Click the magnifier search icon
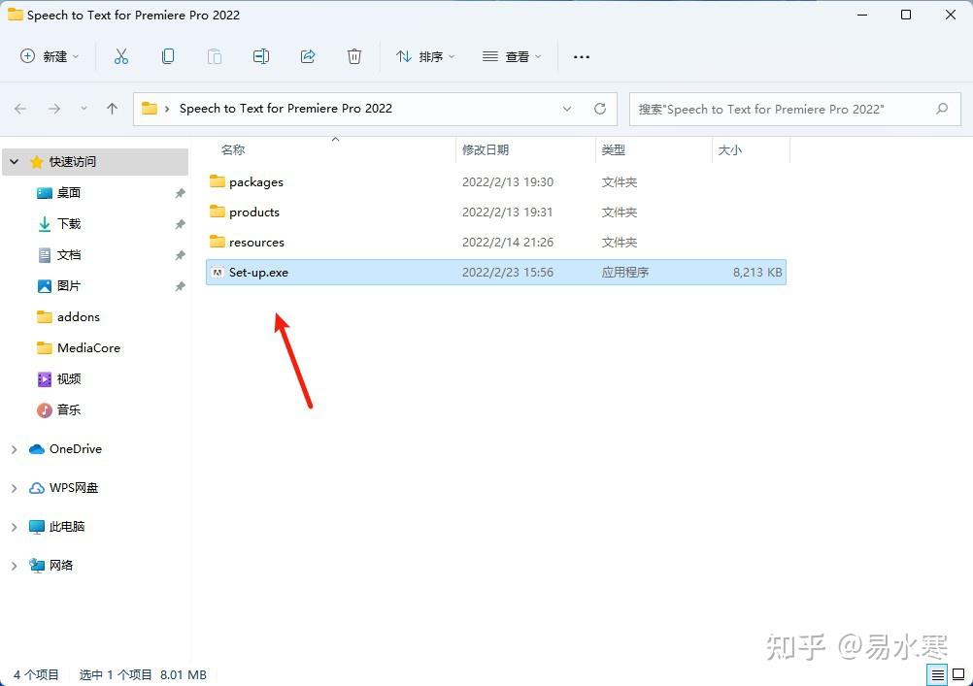Screen dimensions: 973x686 [x=942, y=109]
